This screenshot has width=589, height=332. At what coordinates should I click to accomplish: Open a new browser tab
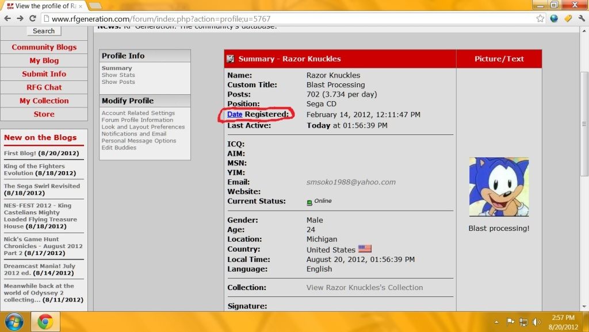(x=95, y=6)
